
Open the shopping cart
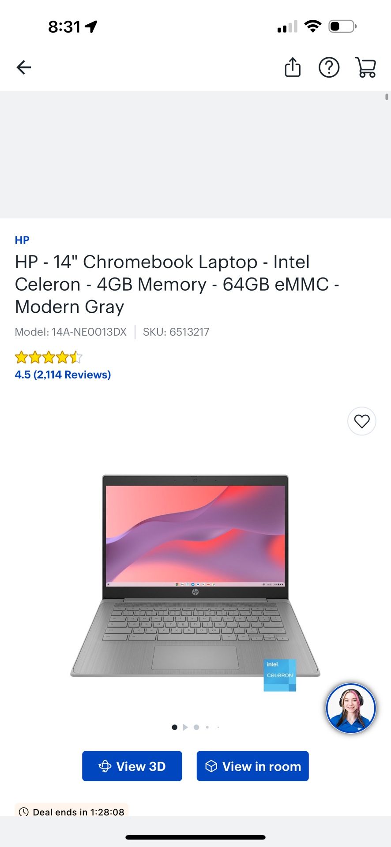pos(366,67)
